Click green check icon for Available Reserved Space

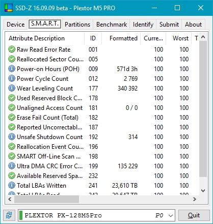tap(12, 176)
